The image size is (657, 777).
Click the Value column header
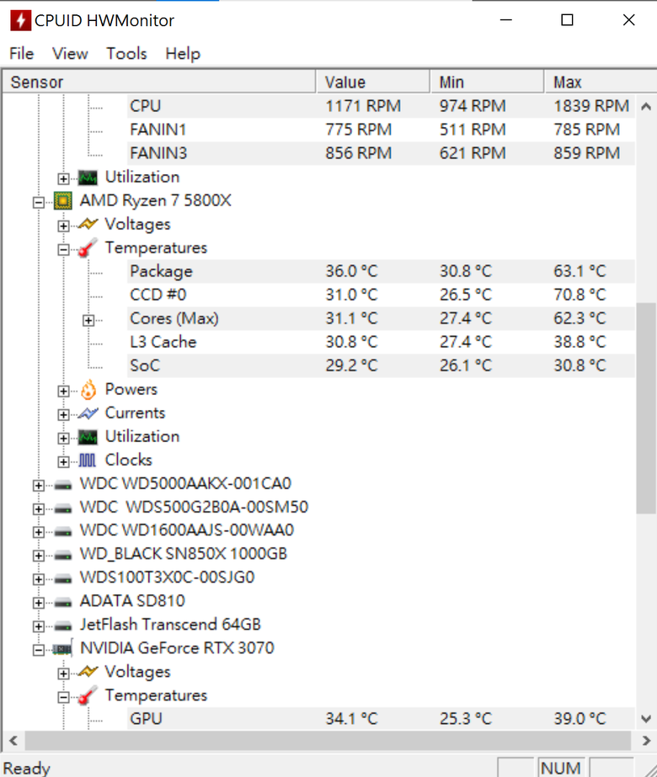(x=373, y=82)
